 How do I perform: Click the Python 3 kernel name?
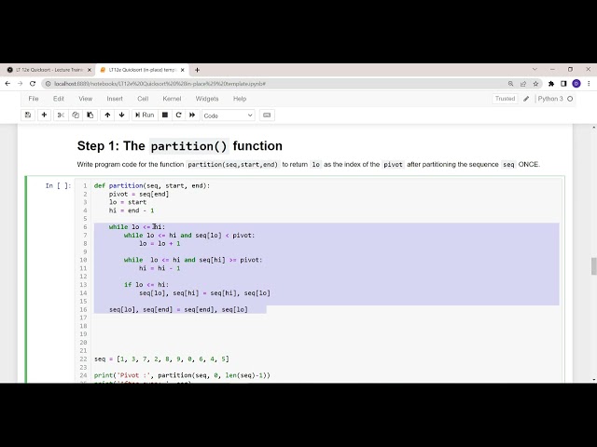(550, 99)
